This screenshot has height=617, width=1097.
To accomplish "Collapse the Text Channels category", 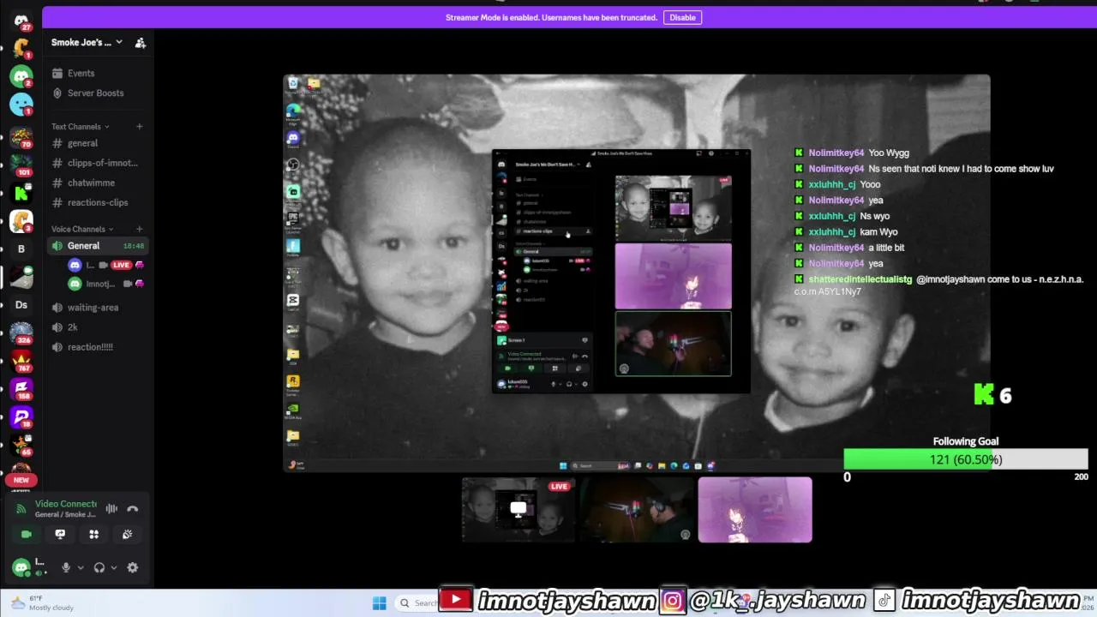I will (81, 127).
